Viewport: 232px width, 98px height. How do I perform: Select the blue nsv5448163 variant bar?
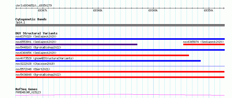[x=120, y=50]
